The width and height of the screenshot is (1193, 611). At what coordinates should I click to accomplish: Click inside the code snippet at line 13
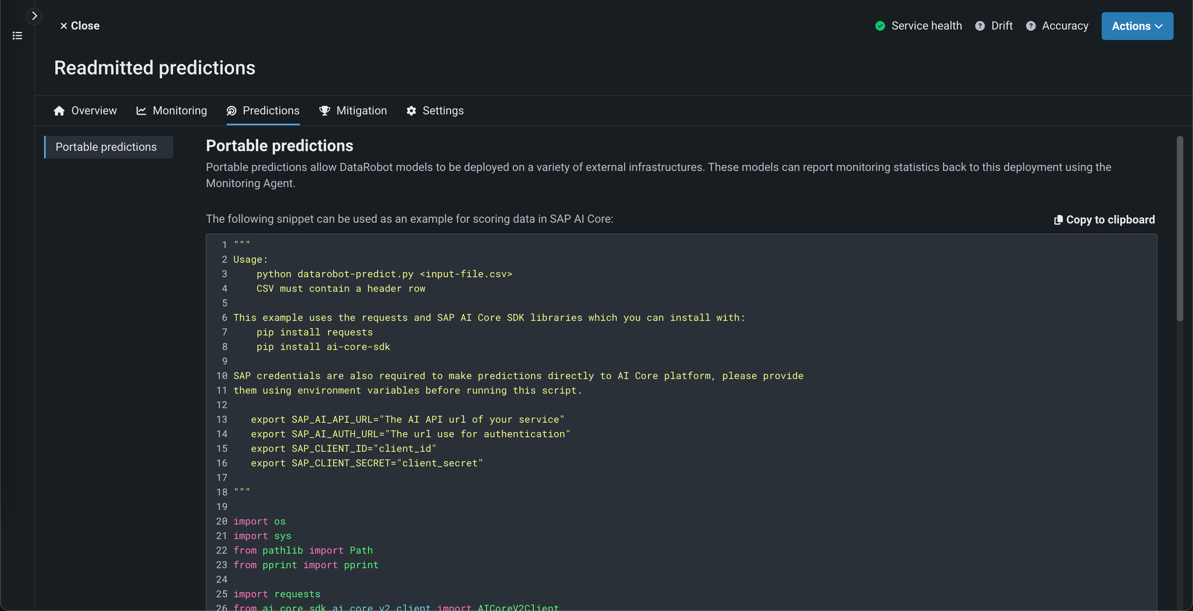[x=407, y=419]
